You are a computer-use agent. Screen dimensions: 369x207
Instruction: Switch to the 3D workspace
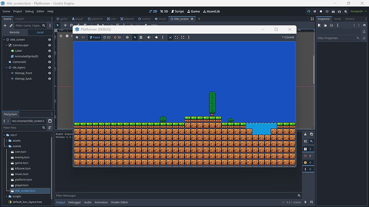coord(164,11)
